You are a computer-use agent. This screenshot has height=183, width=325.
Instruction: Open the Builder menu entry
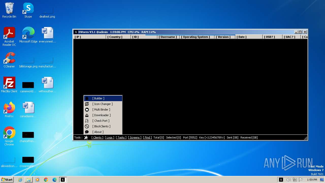coord(103,98)
